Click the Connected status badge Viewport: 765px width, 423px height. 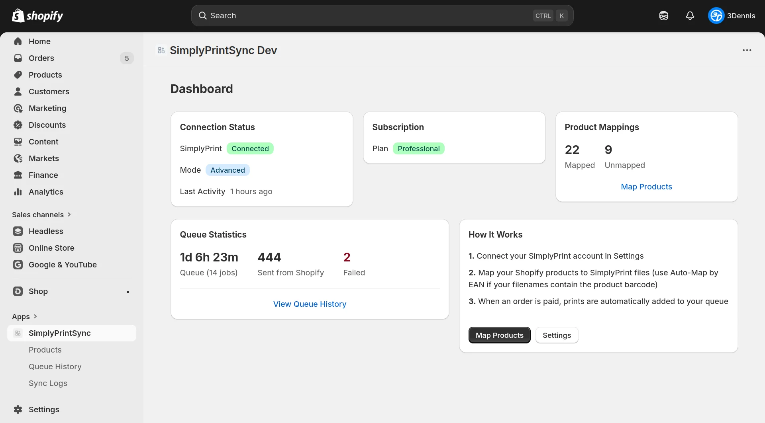(x=250, y=148)
